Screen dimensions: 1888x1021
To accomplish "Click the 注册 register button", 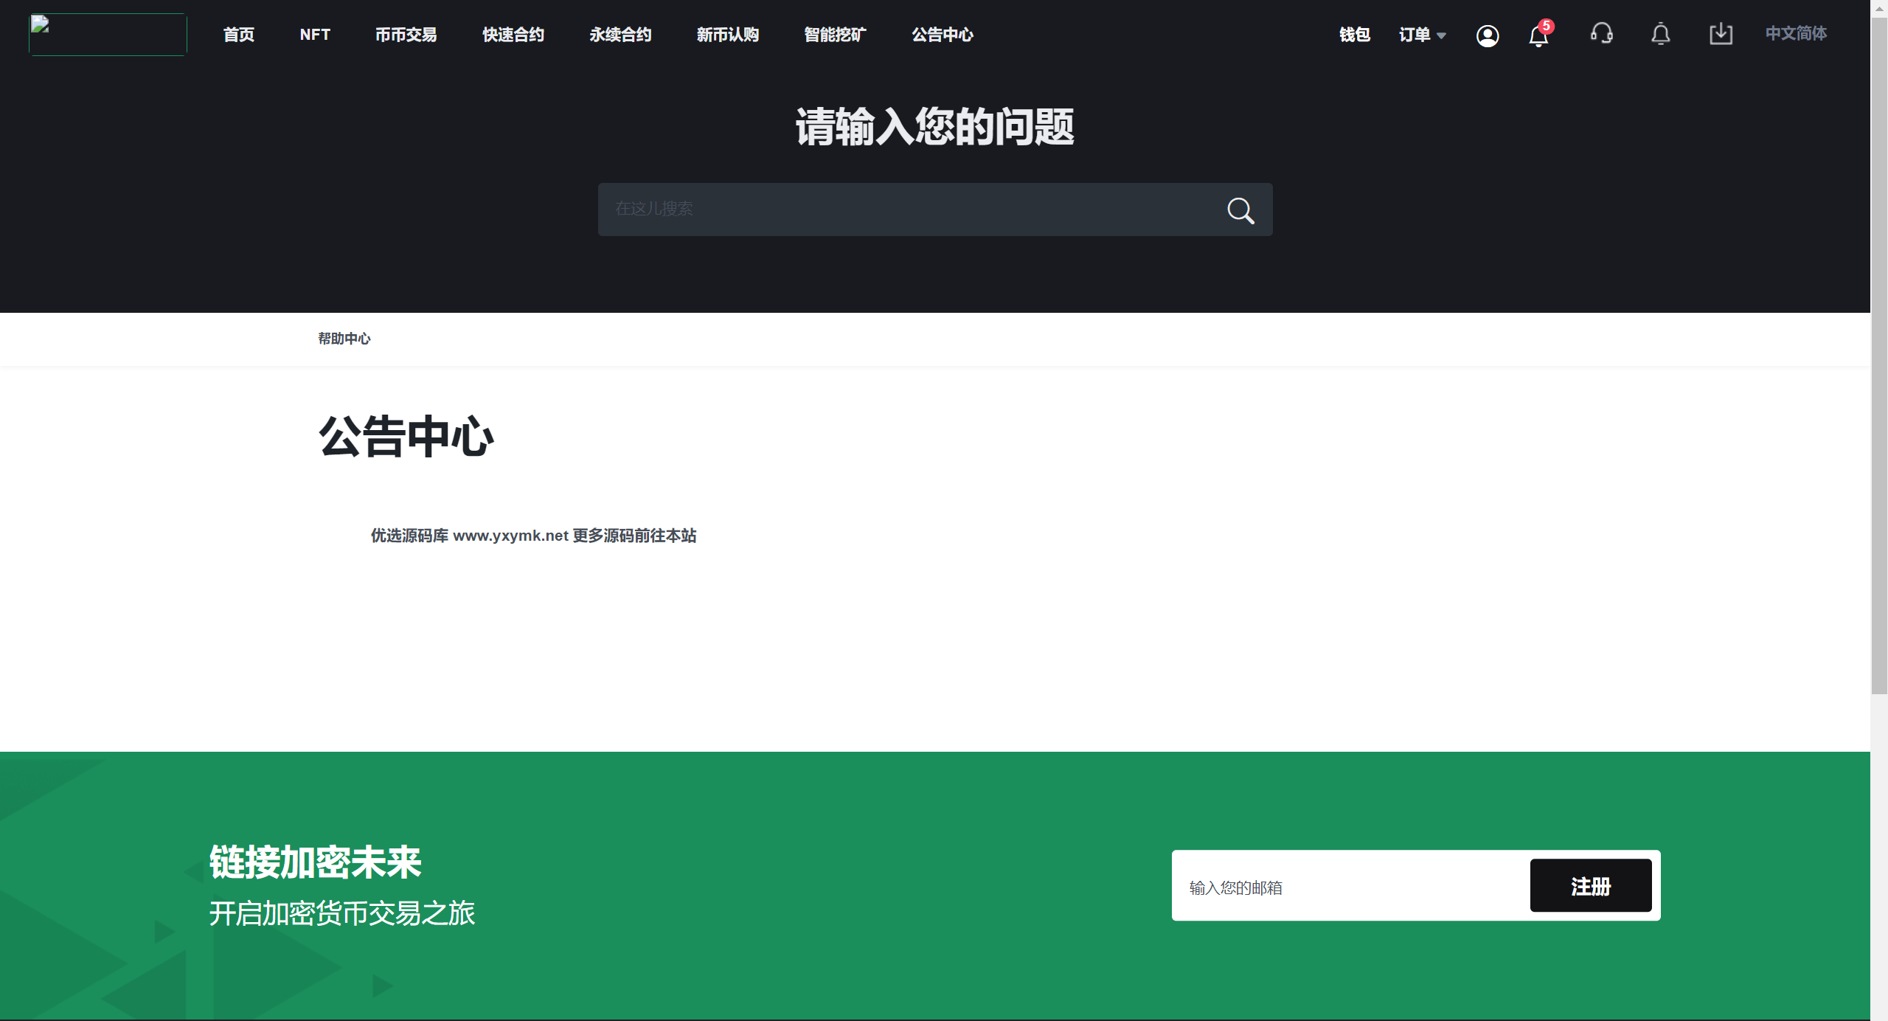I will [x=1591, y=885].
